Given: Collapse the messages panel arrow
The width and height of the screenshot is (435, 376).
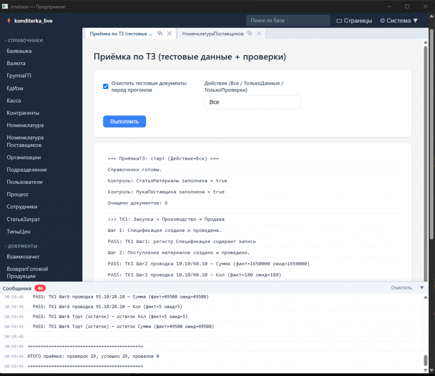Looking at the screenshot, I should tap(422, 288).
